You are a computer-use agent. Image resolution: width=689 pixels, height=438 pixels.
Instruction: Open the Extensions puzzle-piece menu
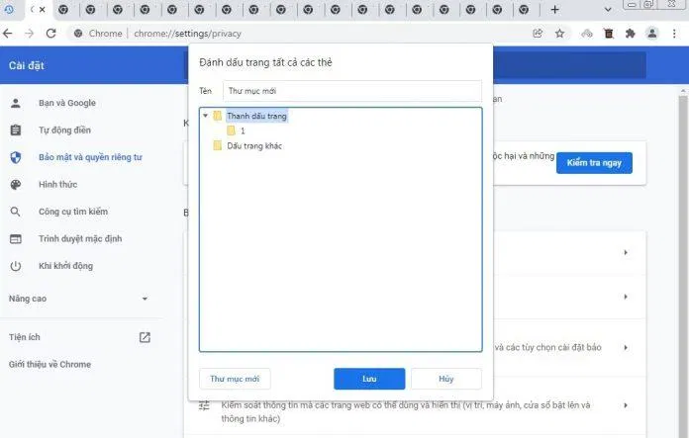coord(630,33)
